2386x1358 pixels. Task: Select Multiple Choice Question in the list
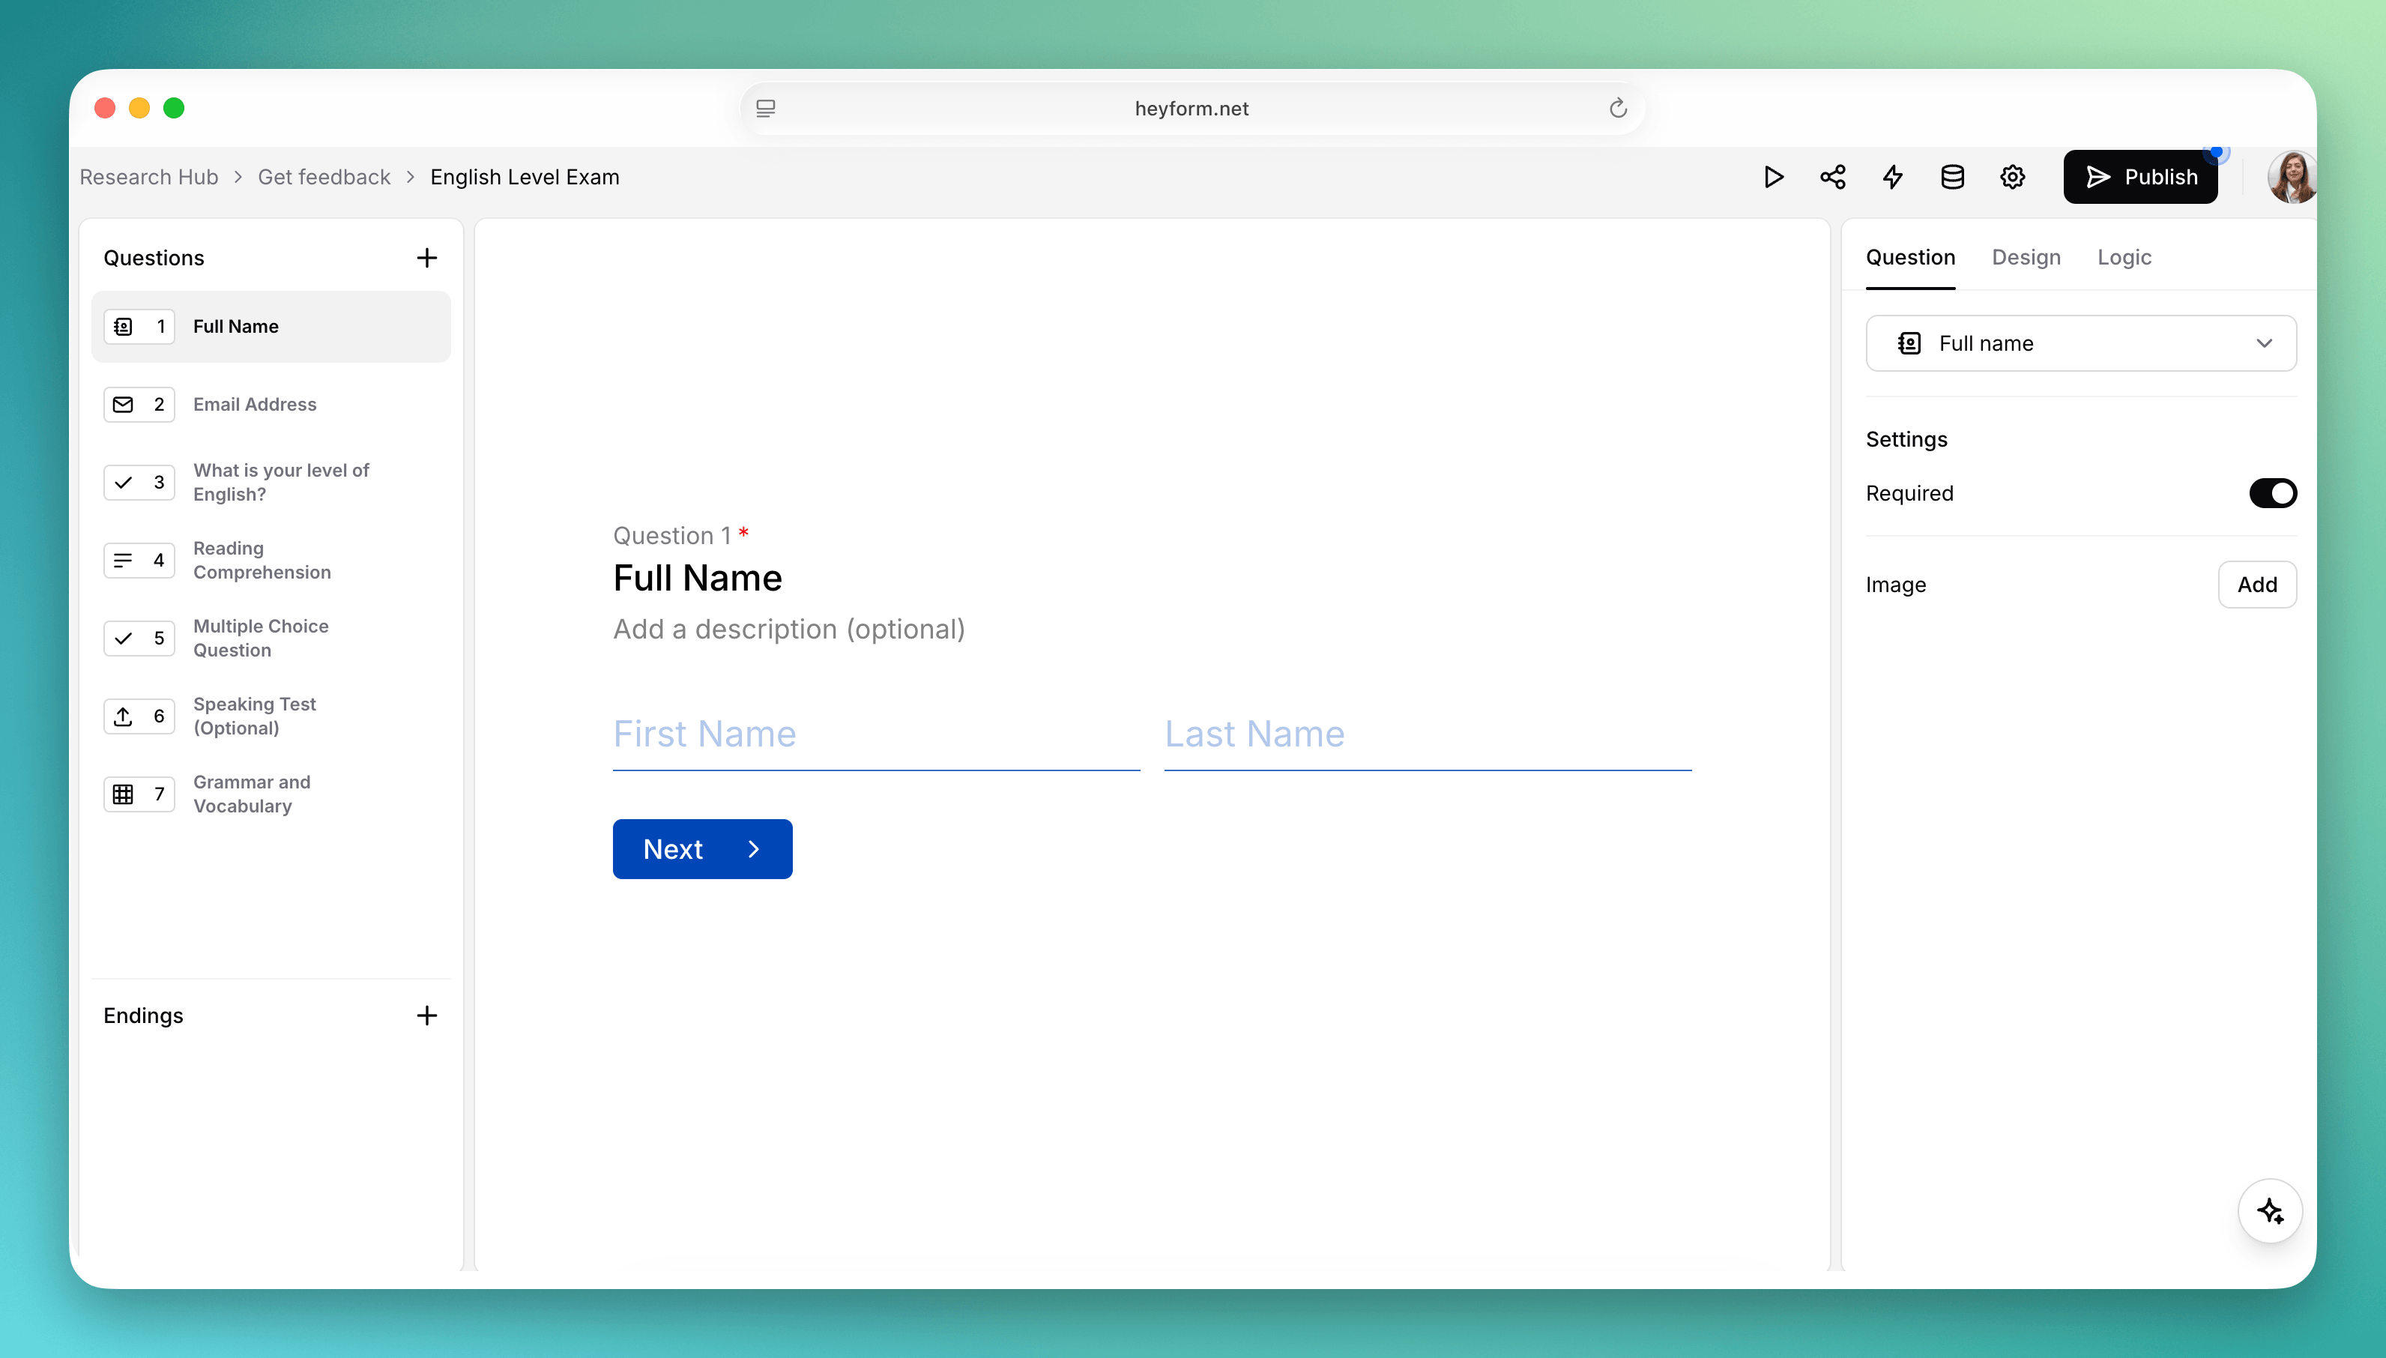(x=271, y=639)
